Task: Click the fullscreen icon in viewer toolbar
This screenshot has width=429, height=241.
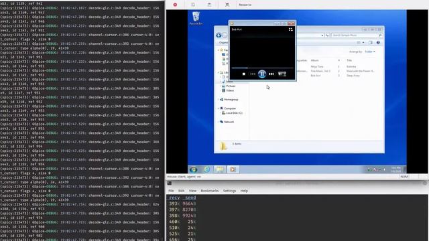Action: click(227, 5)
